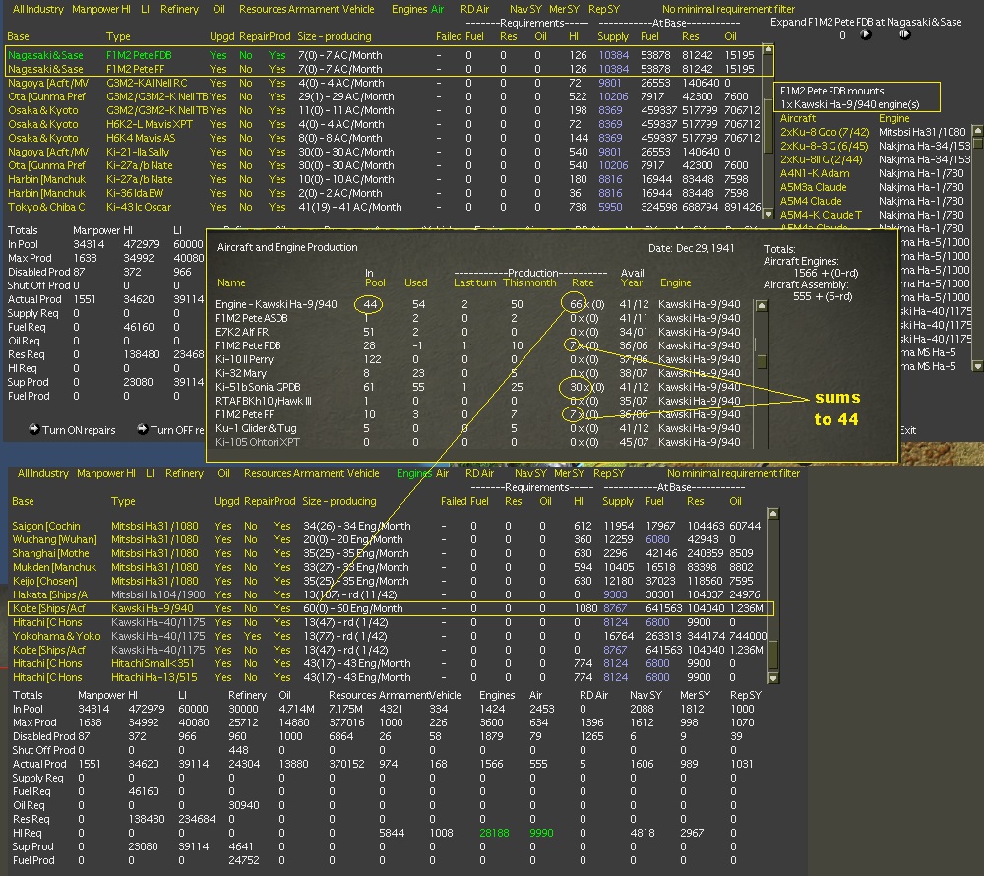The width and height of the screenshot is (984, 876).
Task: Click the up arrow of the upper factory list scrollbar
Action: point(768,49)
